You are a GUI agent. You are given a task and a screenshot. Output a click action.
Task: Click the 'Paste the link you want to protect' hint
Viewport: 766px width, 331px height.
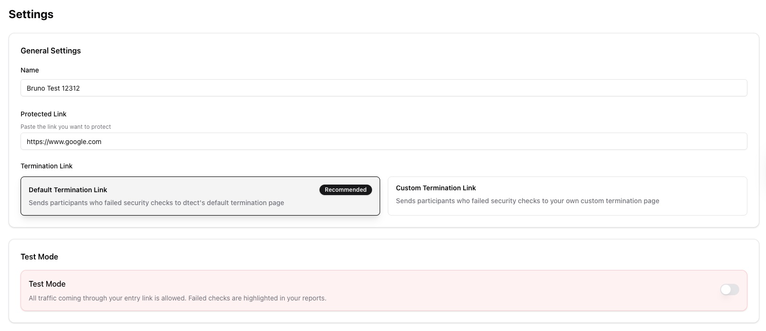tap(65, 126)
